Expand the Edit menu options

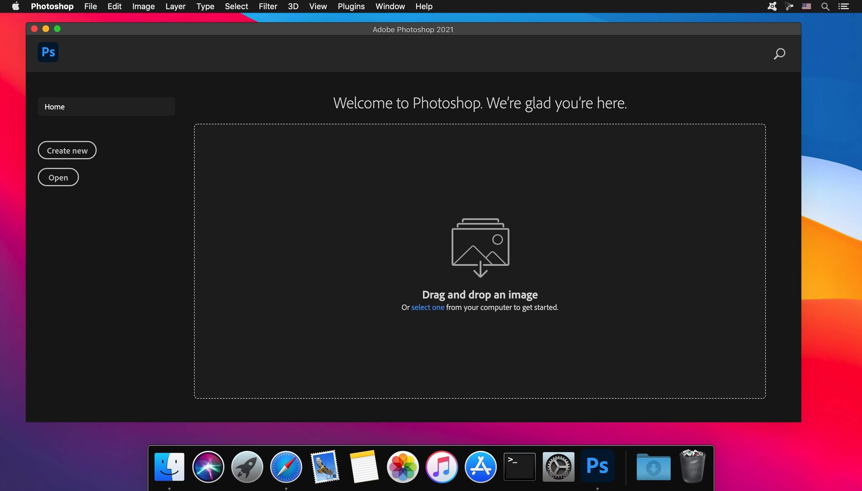tap(114, 6)
